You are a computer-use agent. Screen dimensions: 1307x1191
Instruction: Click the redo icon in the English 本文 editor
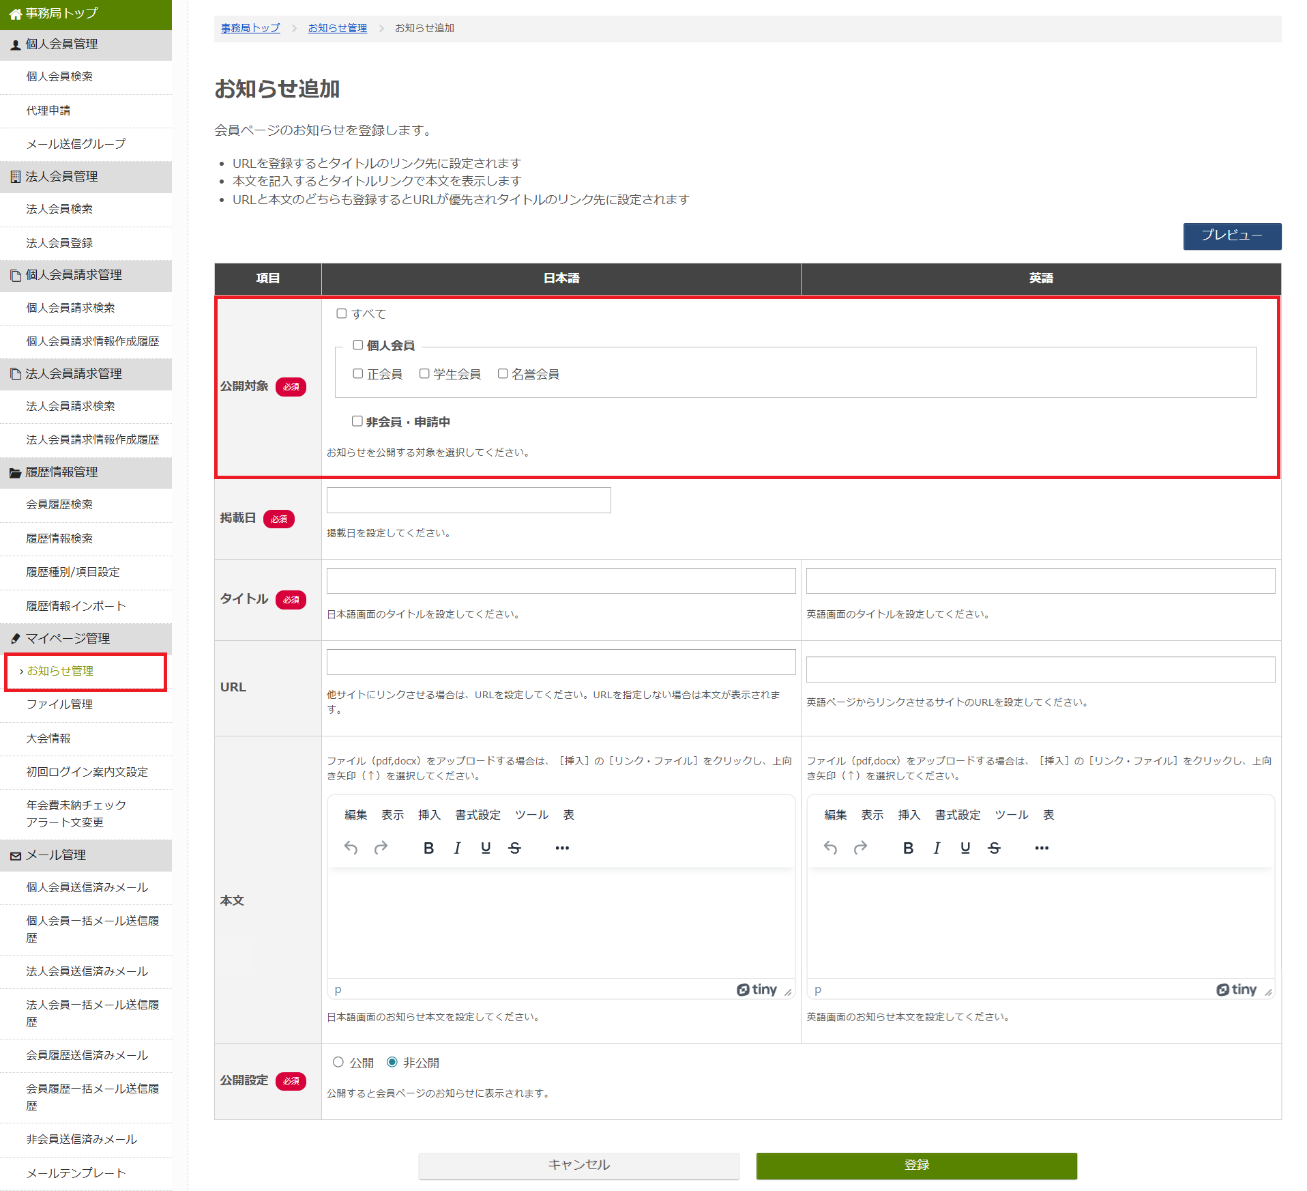860,848
